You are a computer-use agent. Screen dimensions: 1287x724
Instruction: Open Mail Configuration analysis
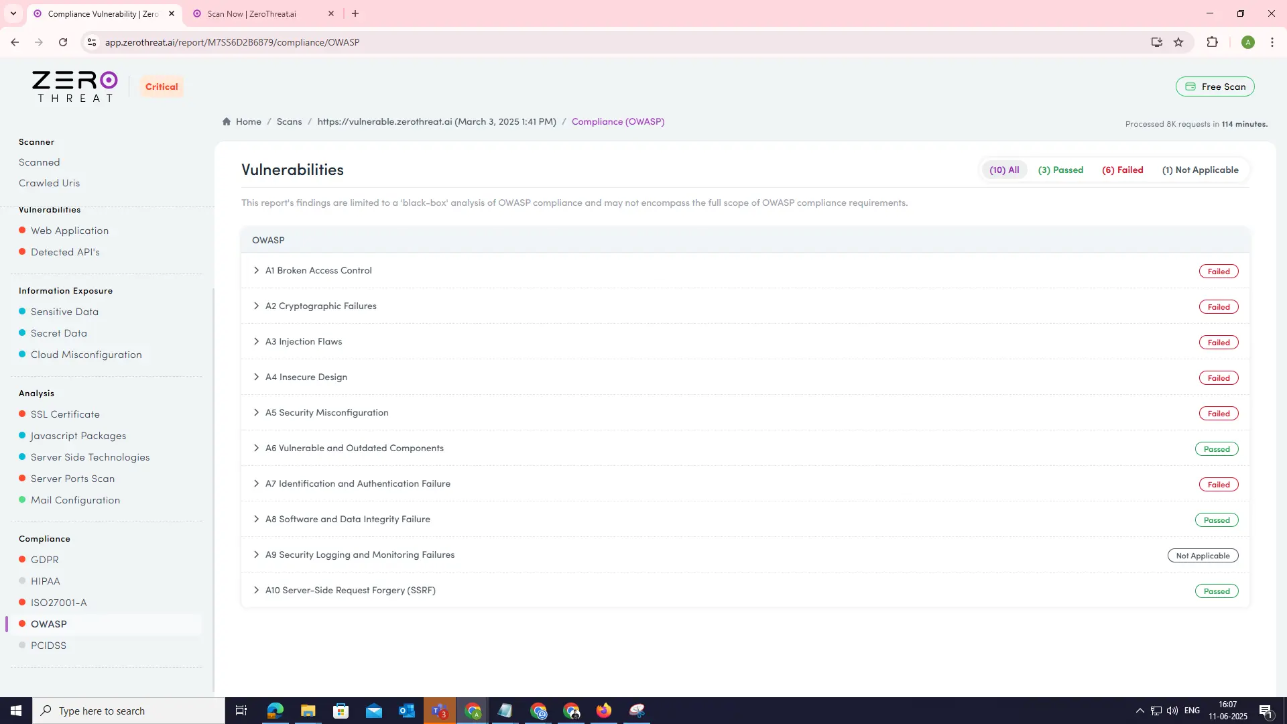[75, 500]
